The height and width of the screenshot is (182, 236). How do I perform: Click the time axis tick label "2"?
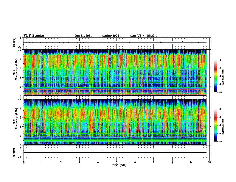click(x=61, y=162)
